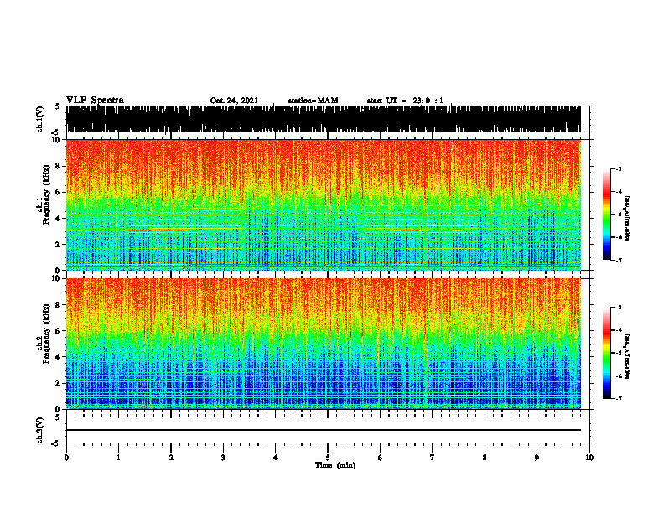Click the black ch.1 voltage waveform panel
664x513 pixels.
[323, 119]
